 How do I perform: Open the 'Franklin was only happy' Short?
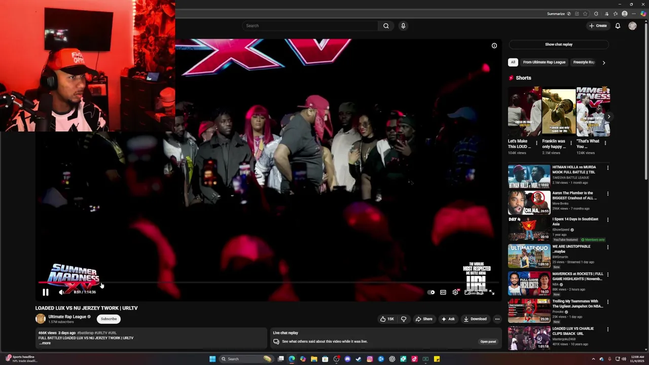pyautogui.click(x=559, y=113)
